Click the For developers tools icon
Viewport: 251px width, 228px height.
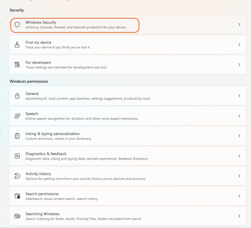tap(17, 65)
